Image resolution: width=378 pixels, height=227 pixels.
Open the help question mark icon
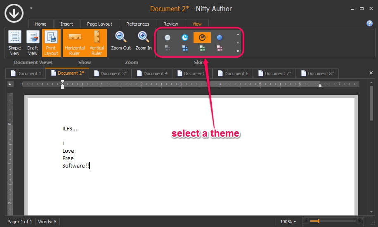[369, 24]
